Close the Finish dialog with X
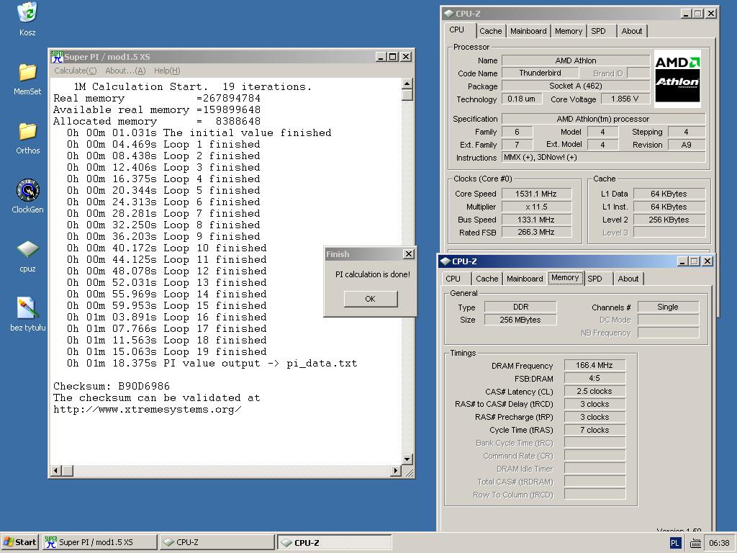 pyautogui.click(x=409, y=254)
